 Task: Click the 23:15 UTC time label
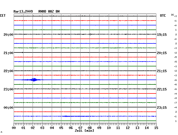162,107
